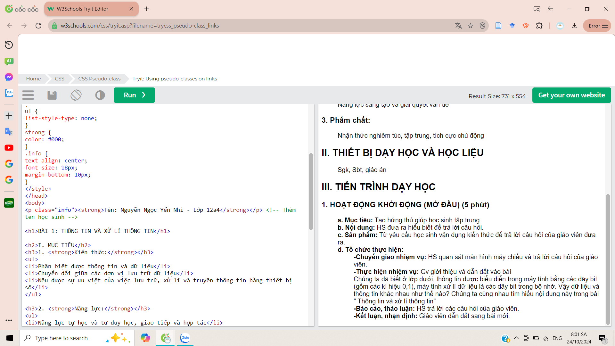Open the green sidebar shortcut below the divider
The width and height of the screenshot is (615, 346).
[x=9, y=203]
